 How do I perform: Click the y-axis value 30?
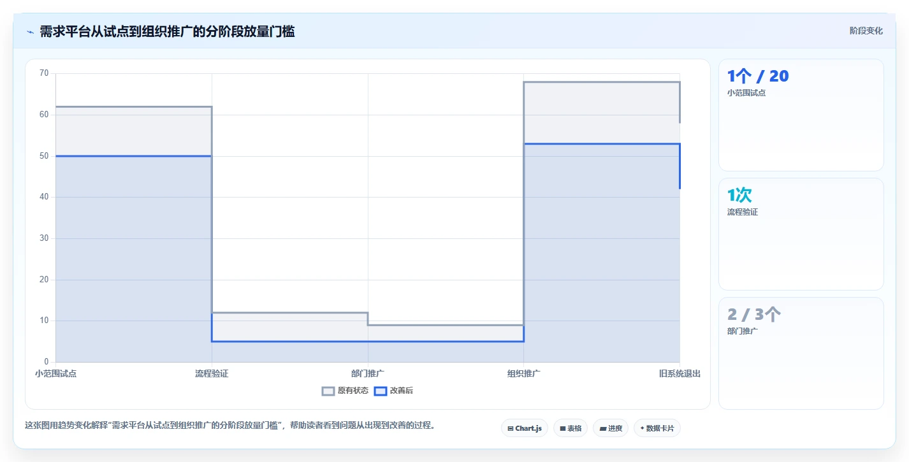coord(44,238)
